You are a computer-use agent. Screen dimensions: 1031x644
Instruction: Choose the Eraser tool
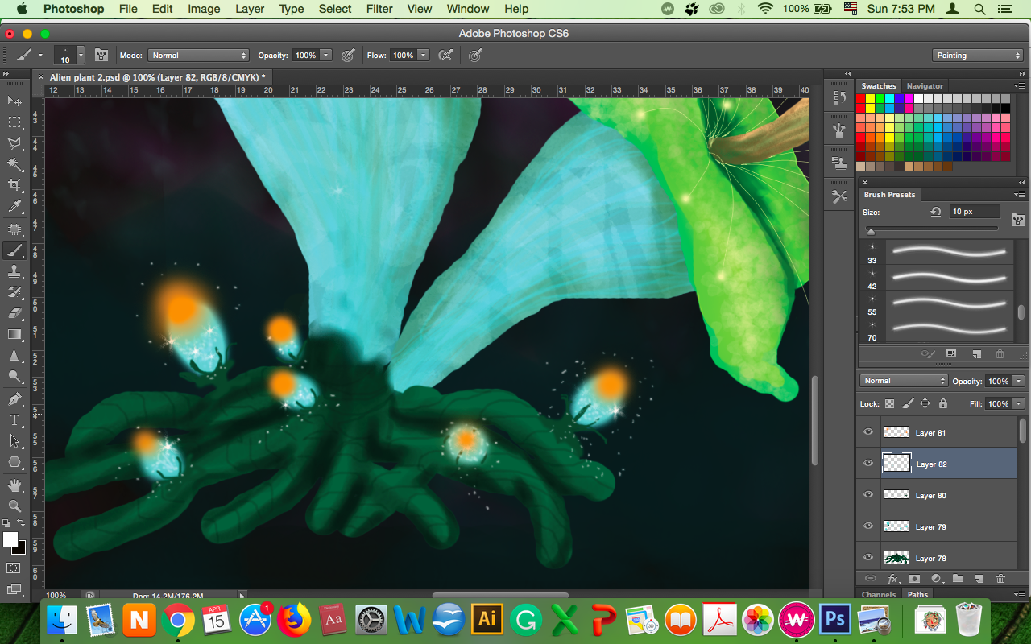click(14, 313)
